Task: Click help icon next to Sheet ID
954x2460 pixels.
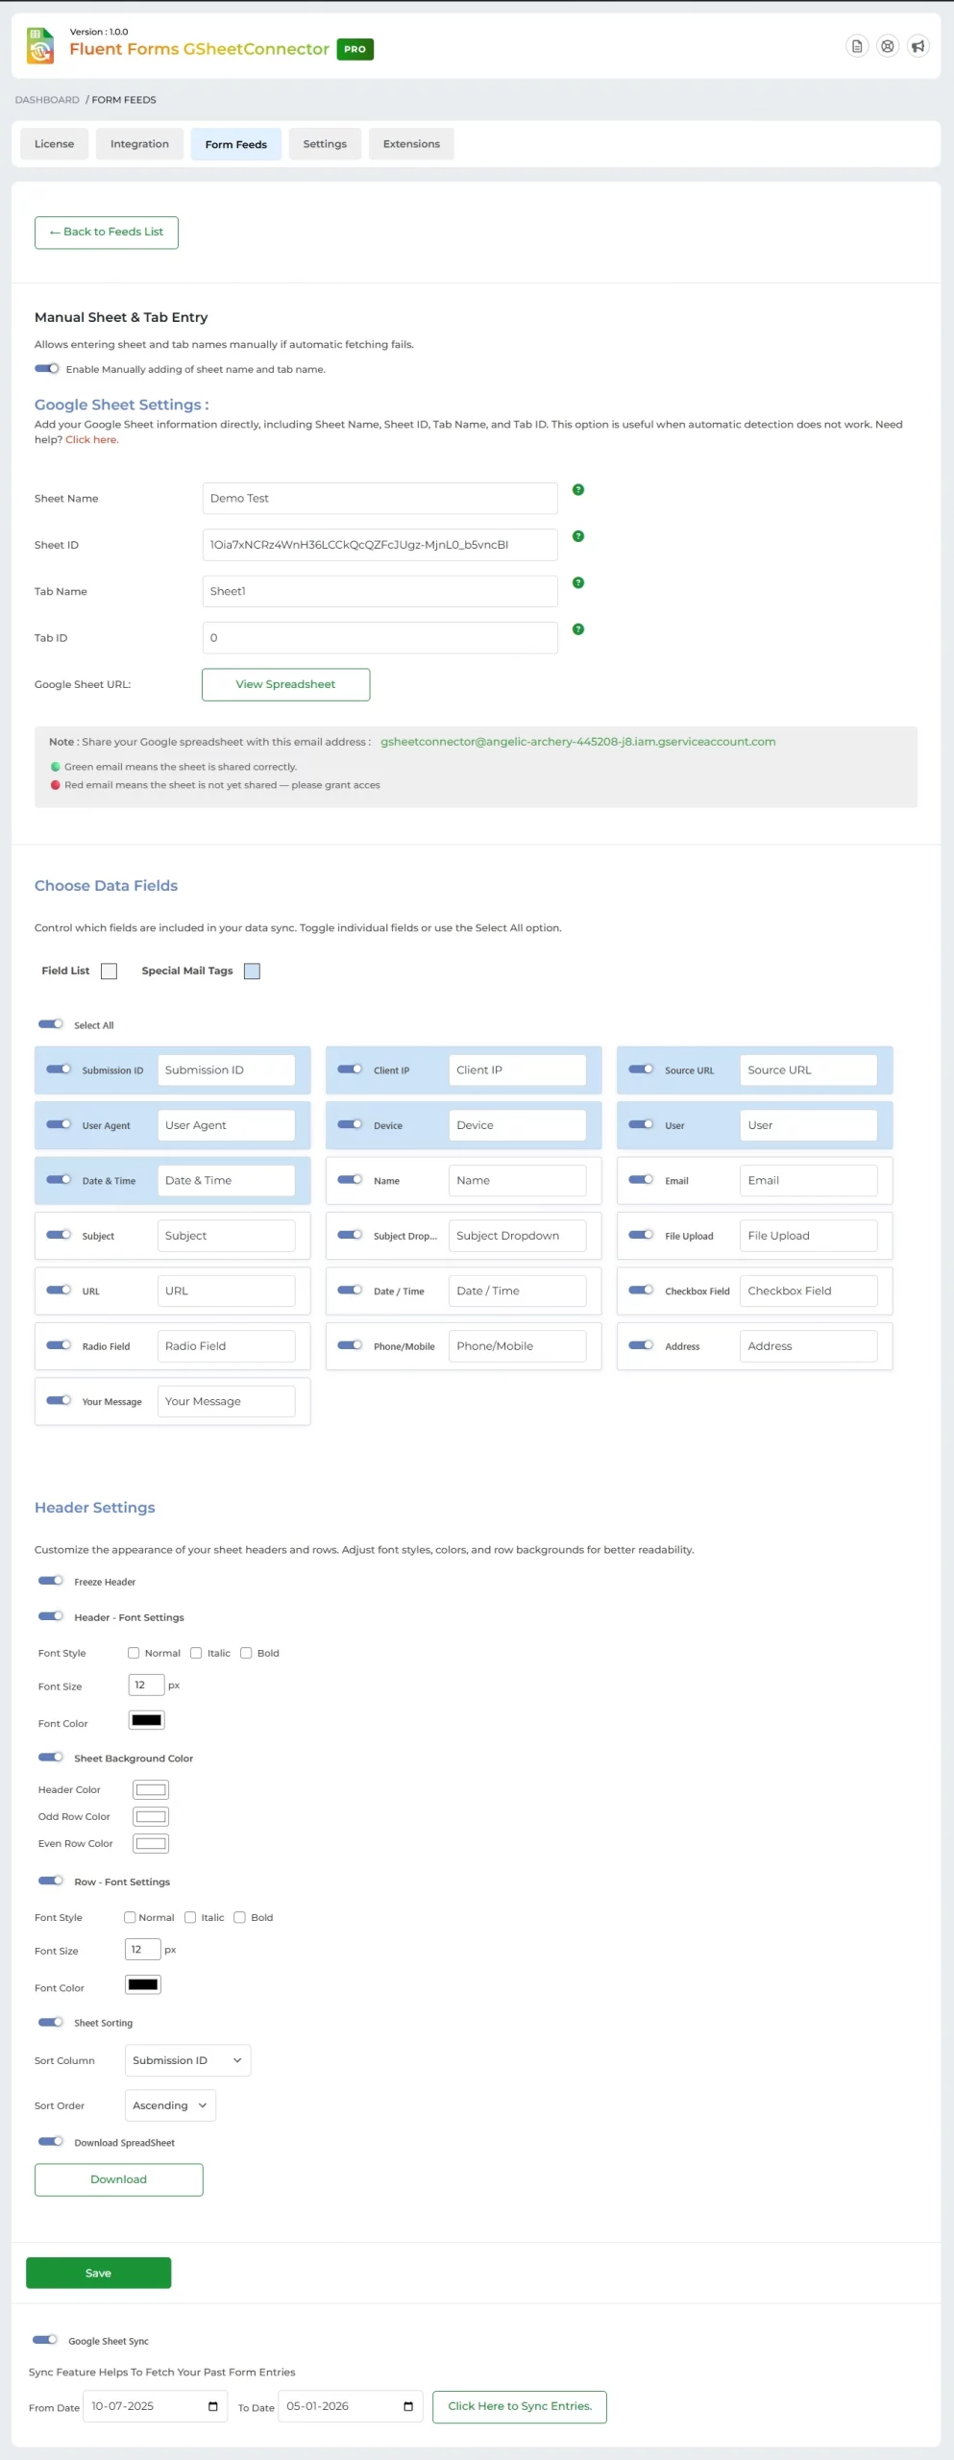Action: click(578, 536)
